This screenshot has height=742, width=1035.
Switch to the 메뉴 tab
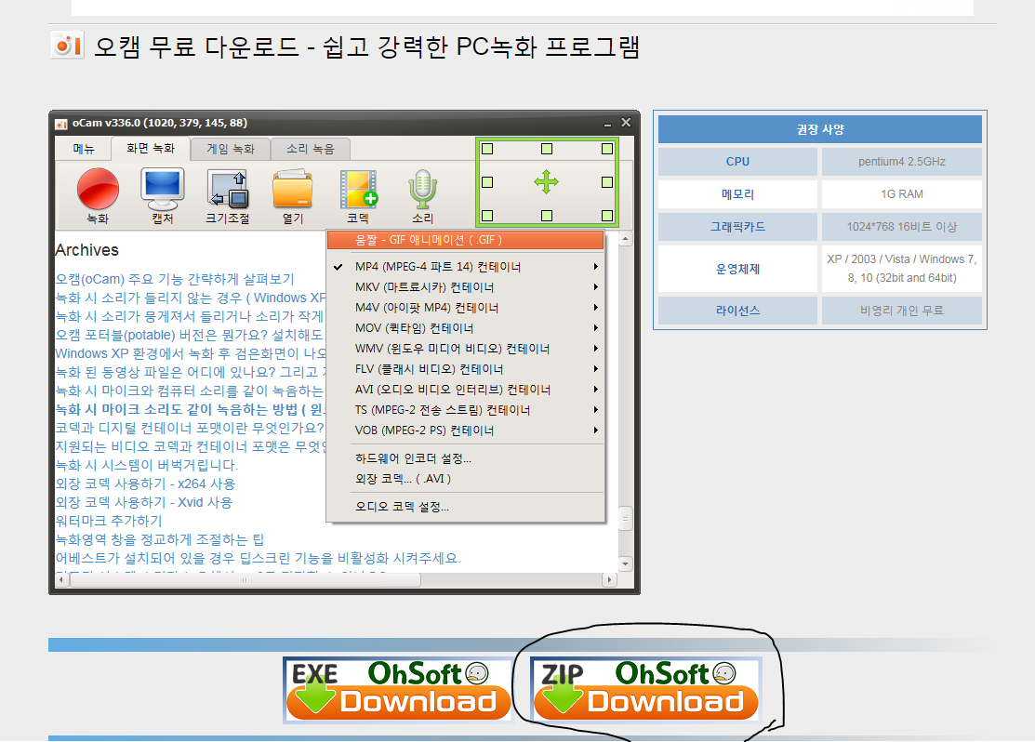pyautogui.click(x=83, y=149)
